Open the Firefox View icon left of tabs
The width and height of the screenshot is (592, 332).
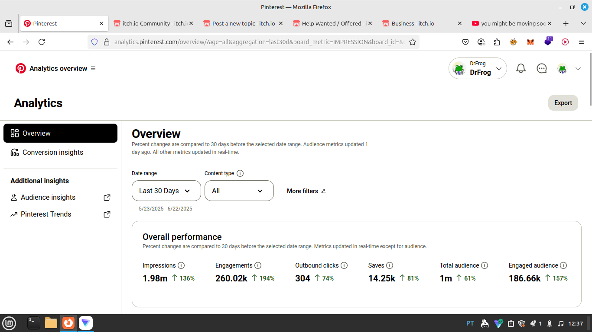(9, 23)
